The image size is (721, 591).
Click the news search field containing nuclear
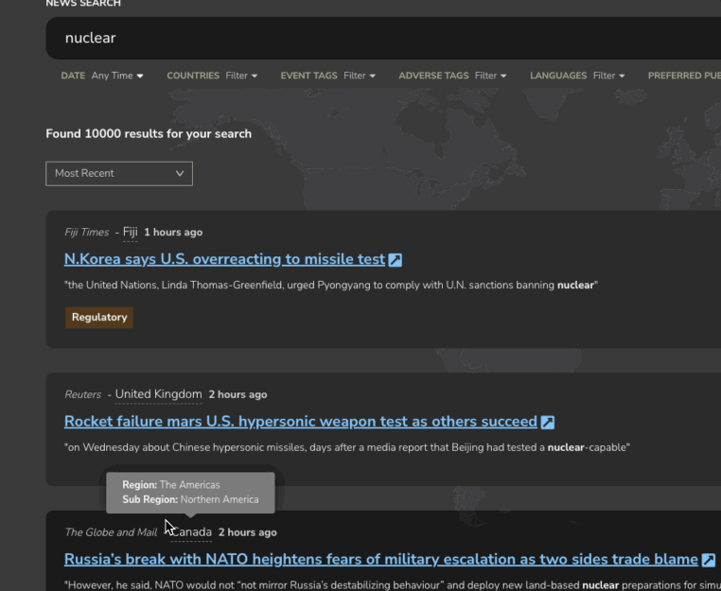tap(378, 38)
